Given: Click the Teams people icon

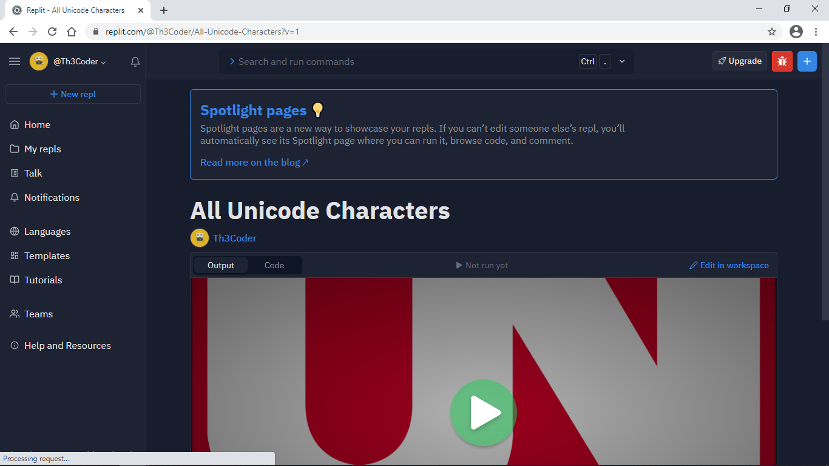Looking at the screenshot, I should [15, 314].
